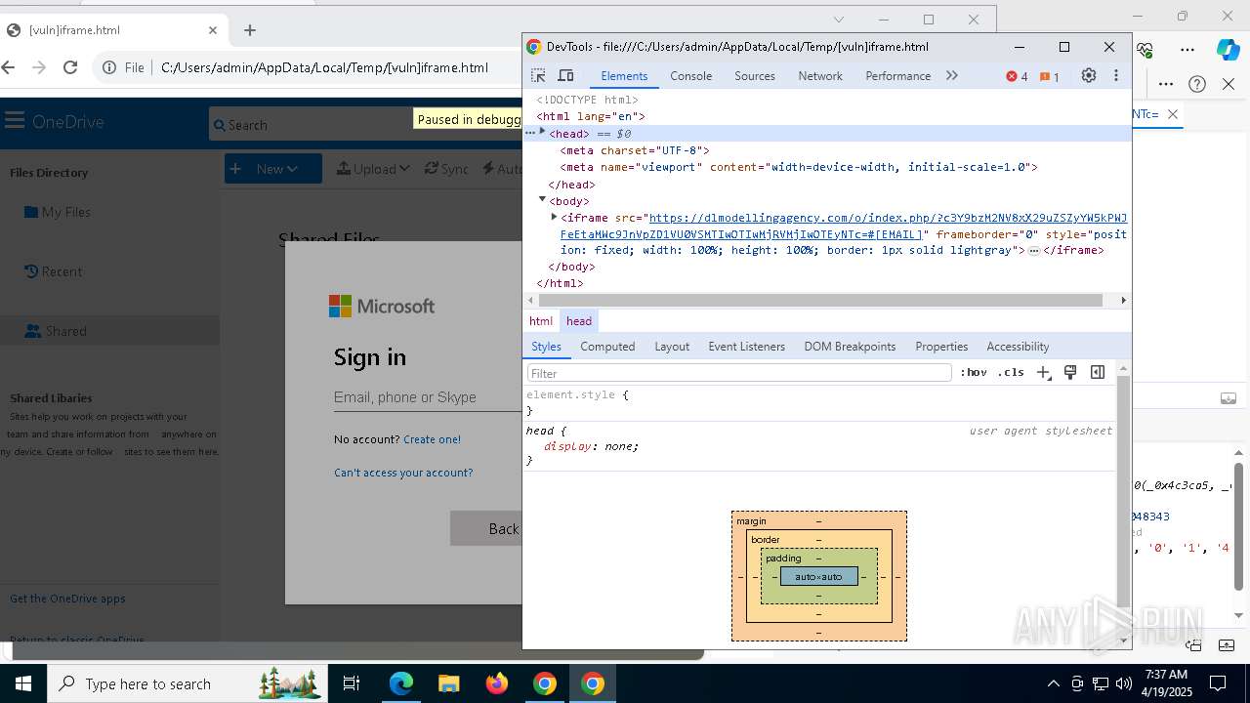Viewport: 1250px width, 703px height.
Task: Switch to the Sources tab
Action: pos(755,75)
